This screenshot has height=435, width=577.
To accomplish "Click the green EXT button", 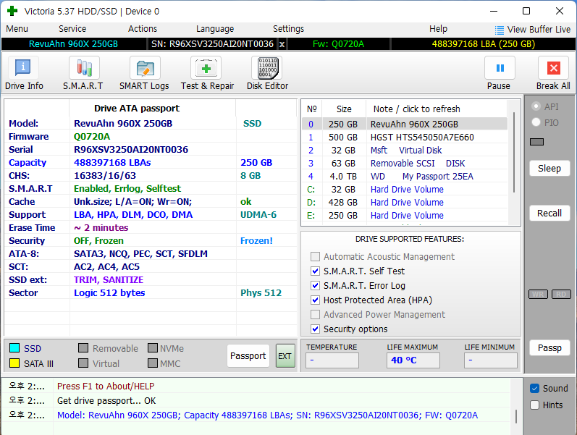I will coord(285,356).
